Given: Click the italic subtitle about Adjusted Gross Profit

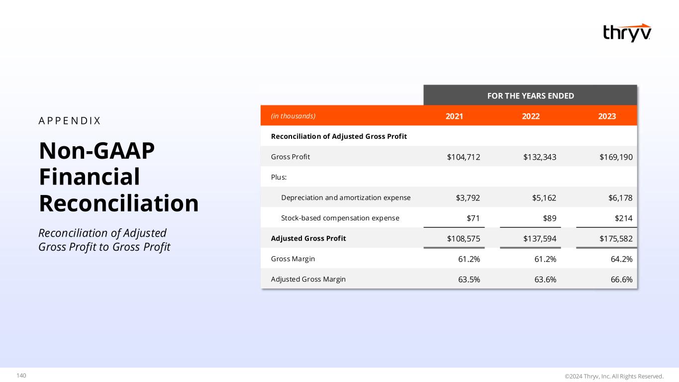Looking at the screenshot, I should coord(104,240).
